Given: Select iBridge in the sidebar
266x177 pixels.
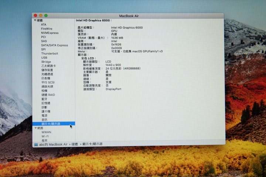Looking at the screenshot, I should click(x=46, y=62).
